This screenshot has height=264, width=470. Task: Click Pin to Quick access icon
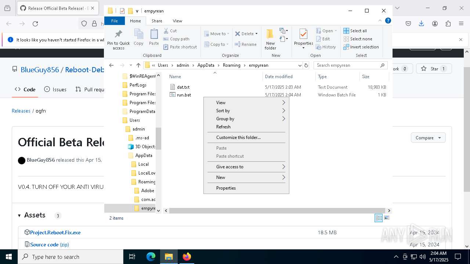118,40
